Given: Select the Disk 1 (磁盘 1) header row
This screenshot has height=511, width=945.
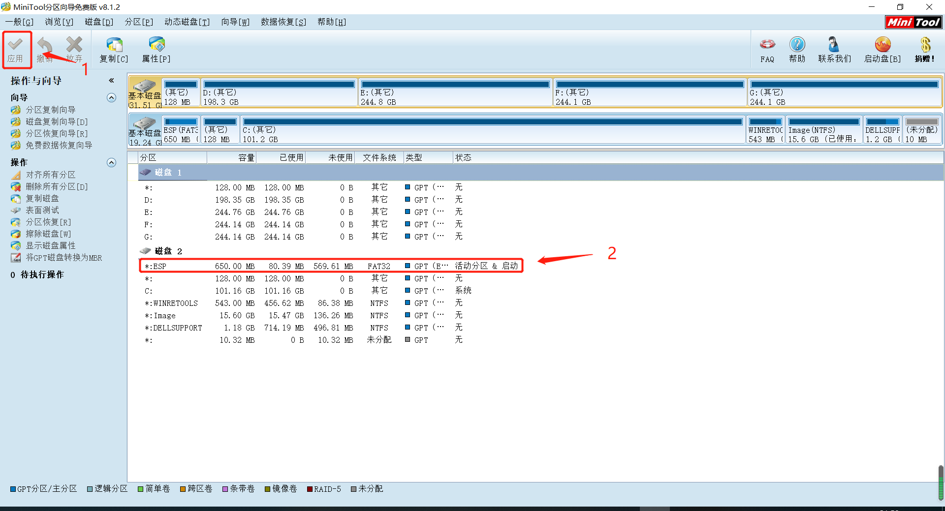Looking at the screenshot, I should point(541,172).
